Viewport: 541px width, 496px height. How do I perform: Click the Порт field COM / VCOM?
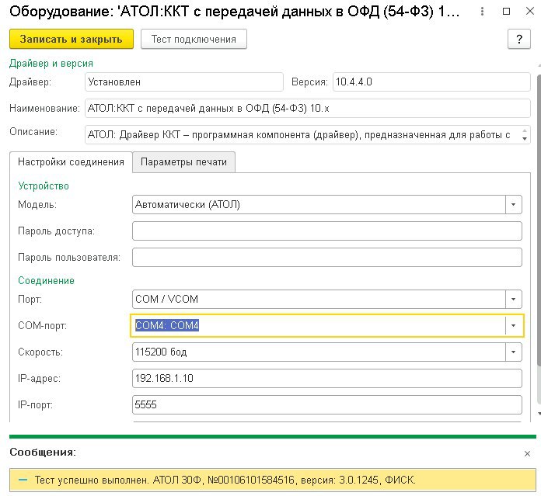(319, 299)
